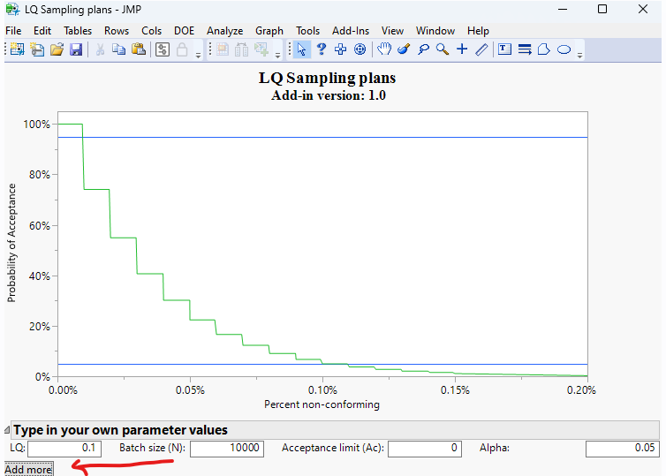Click the Add more button
This screenshot has height=476, width=666.
tap(28, 470)
